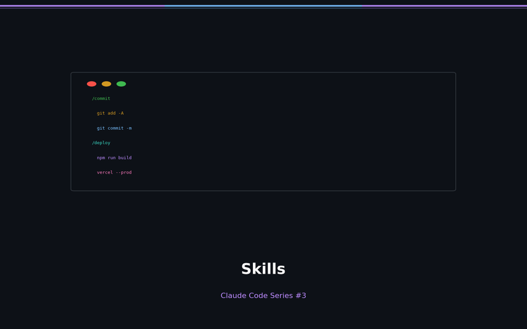This screenshot has height=329, width=527.
Task: Click the Skills title heading
Action: [263, 269]
